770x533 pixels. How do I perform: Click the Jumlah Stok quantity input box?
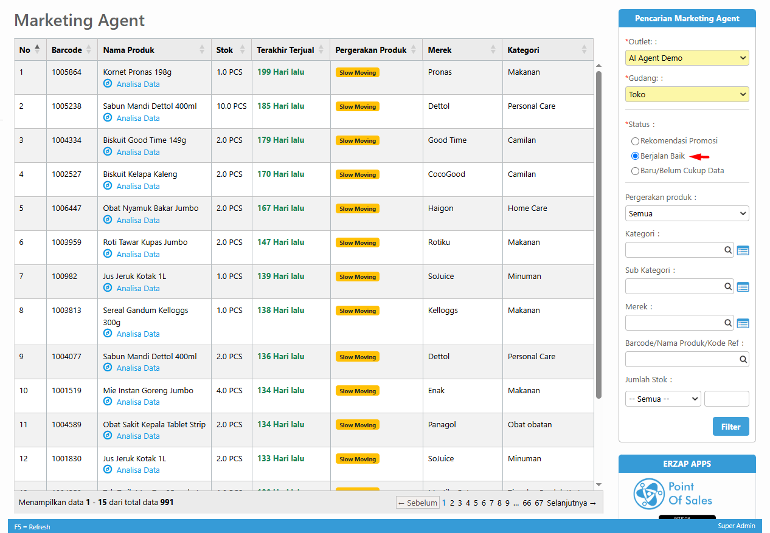726,399
